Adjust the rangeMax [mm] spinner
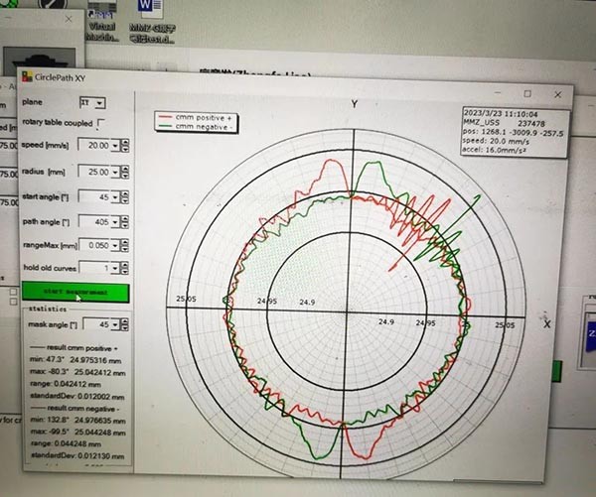596x497 pixels. pos(123,244)
